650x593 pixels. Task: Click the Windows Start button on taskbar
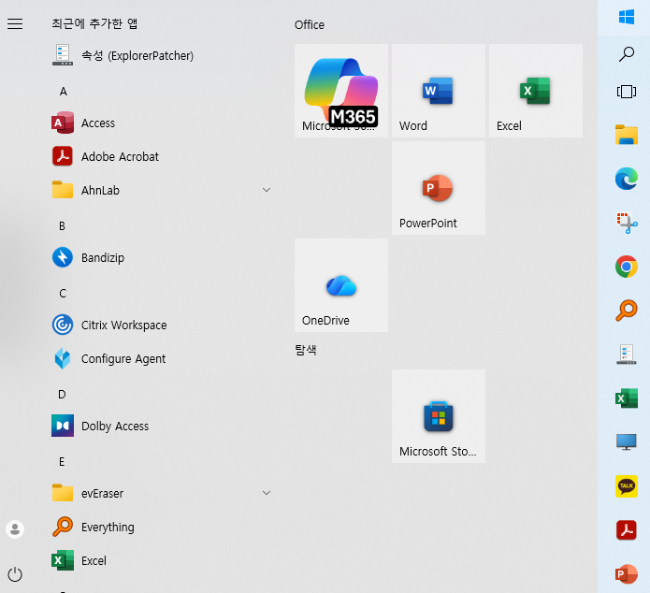[627, 17]
